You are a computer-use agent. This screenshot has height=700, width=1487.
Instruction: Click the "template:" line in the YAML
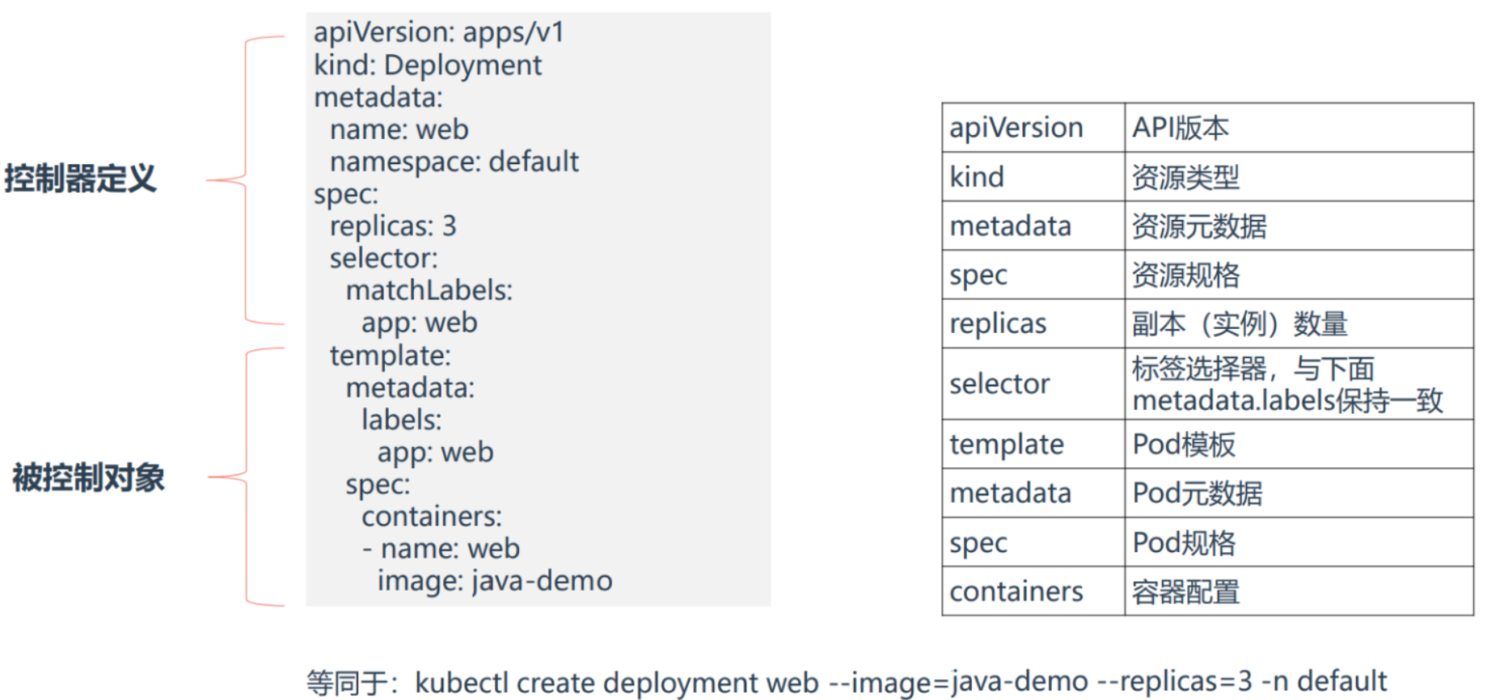click(x=390, y=355)
